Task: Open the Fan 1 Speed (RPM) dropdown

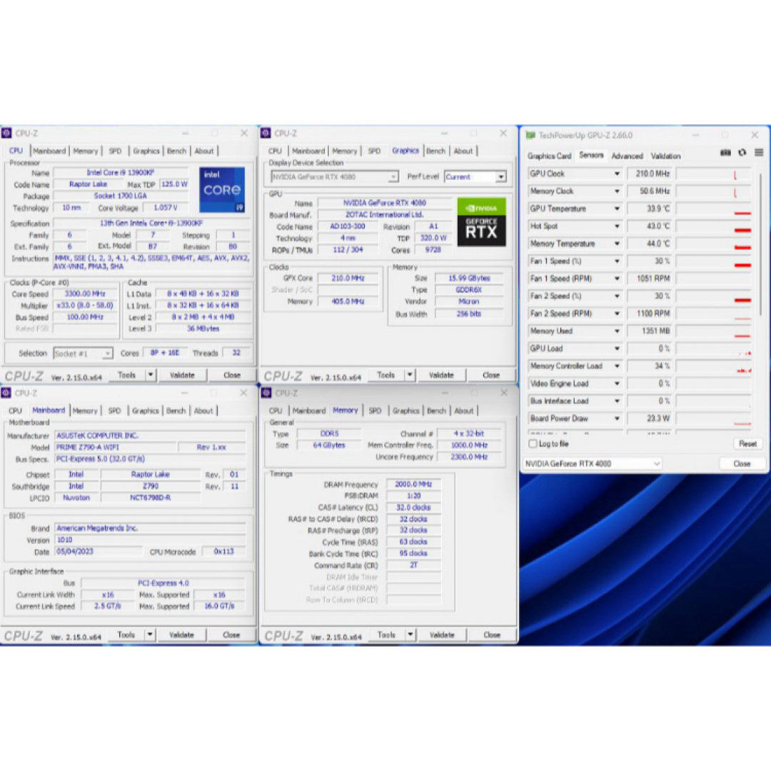Action: point(617,279)
